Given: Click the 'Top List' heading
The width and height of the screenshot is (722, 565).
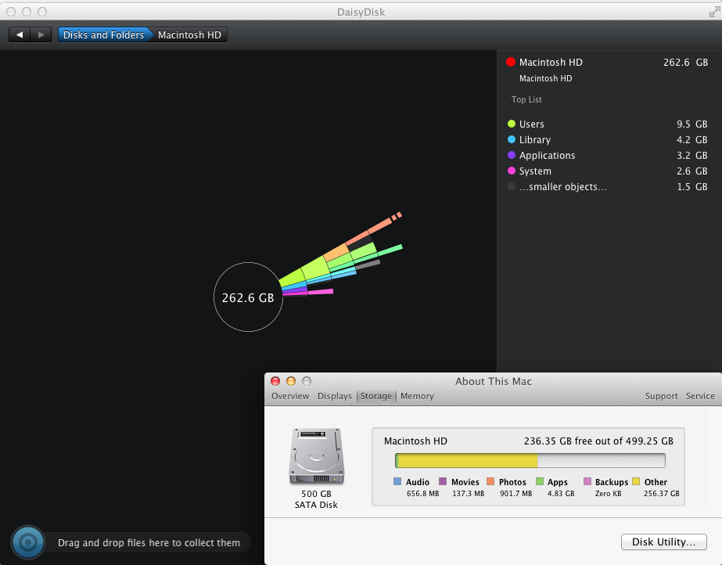Looking at the screenshot, I should pyautogui.click(x=526, y=99).
